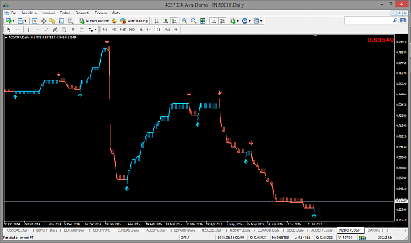Image resolution: width=411 pixels, height=243 pixels.
Task: Select the cursor pointer tool
Action: coord(9,30)
